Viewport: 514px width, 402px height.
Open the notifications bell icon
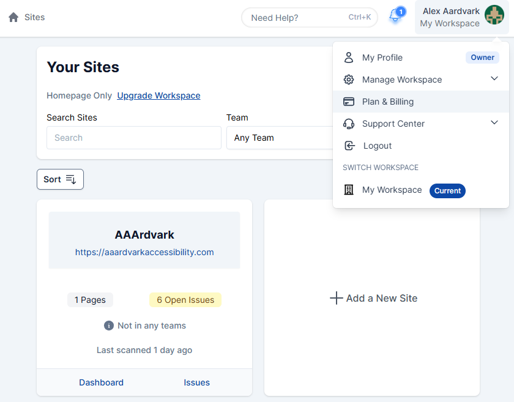(x=395, y=17)
